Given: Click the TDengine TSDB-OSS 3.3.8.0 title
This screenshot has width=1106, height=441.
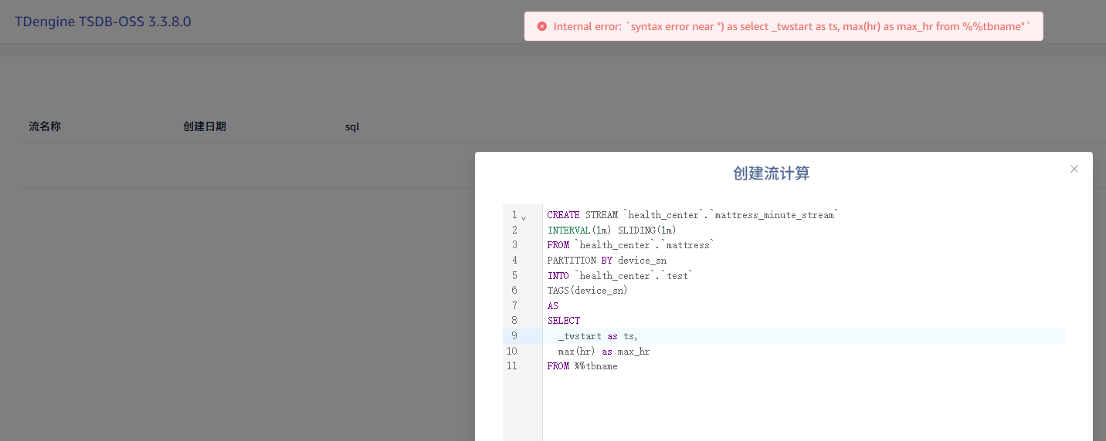Looking at the screenshot, I should pos(103,22).
